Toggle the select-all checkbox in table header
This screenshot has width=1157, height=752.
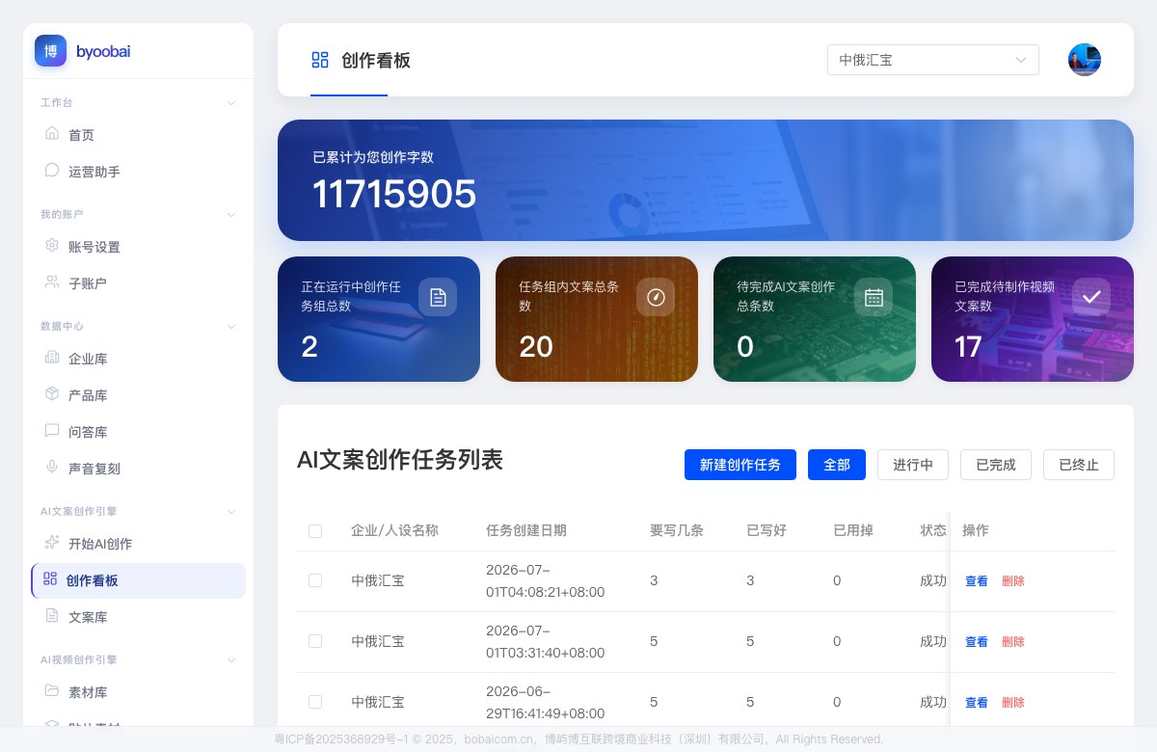coord(315,531)
